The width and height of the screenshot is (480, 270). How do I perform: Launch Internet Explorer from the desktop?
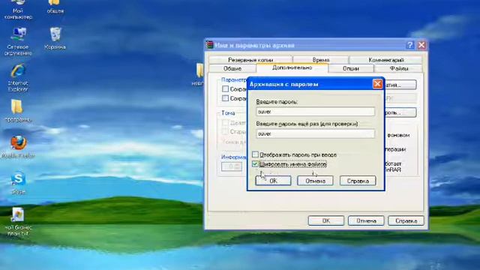(18, 77)
